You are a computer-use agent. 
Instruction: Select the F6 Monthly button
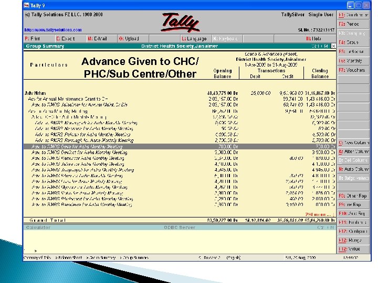click(353, 61)
